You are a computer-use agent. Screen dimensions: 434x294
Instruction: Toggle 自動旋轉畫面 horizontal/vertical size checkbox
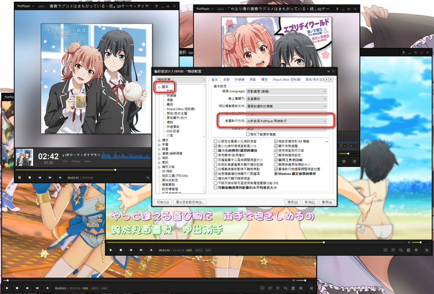(216, 187)
